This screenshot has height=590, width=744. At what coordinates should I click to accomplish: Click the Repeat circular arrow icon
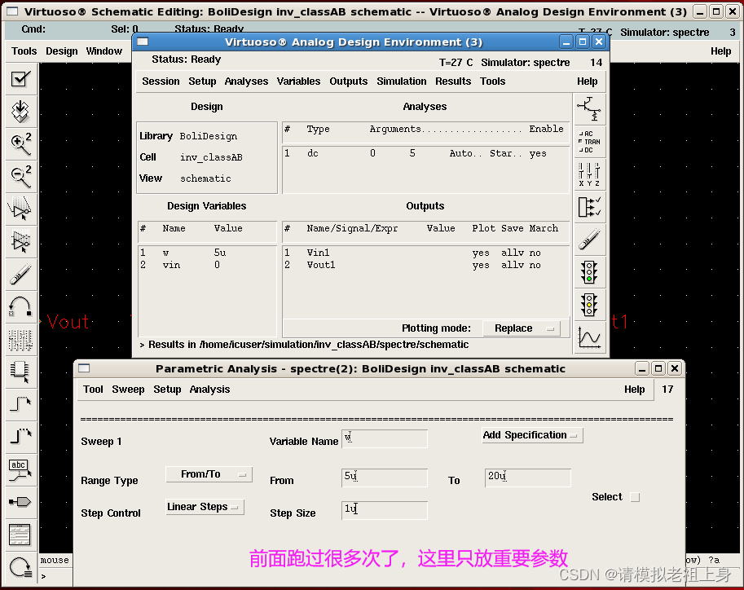[20, 566]
